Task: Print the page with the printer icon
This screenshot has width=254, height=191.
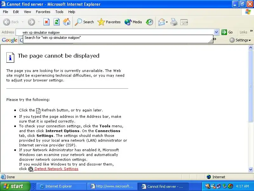Action: tap(174, 22)
